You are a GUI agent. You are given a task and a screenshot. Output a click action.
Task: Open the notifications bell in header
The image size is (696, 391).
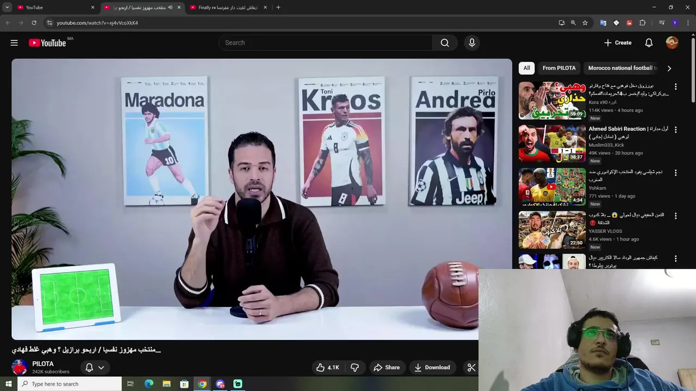pyautogui.click(x=649, y=43)
